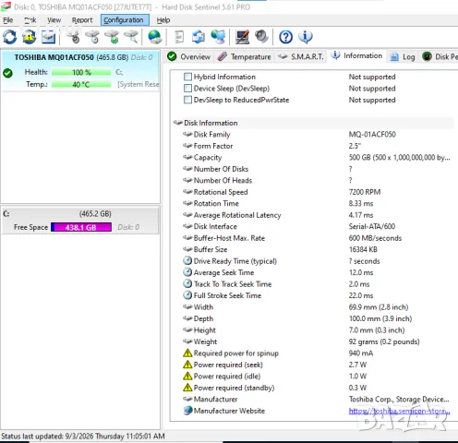Click the Refresh toolbar icon
The width and height of the screenshot is (458, 443).
click(10, 37)
